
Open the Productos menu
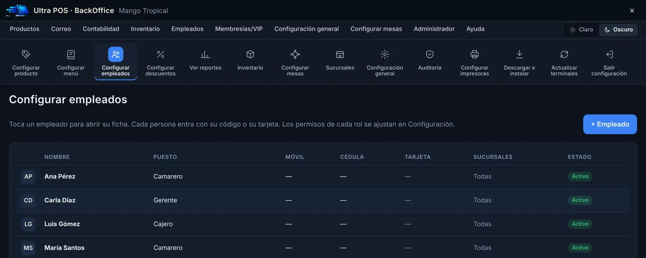tap(25, 29)
